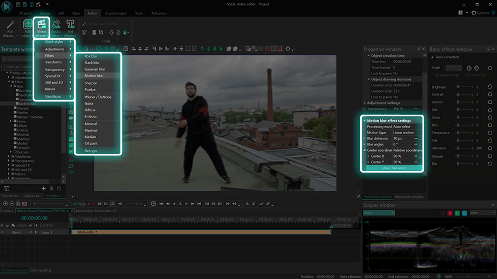Switch to the Resources window tab
Screen dimensions: 497x279
[409, 197]
